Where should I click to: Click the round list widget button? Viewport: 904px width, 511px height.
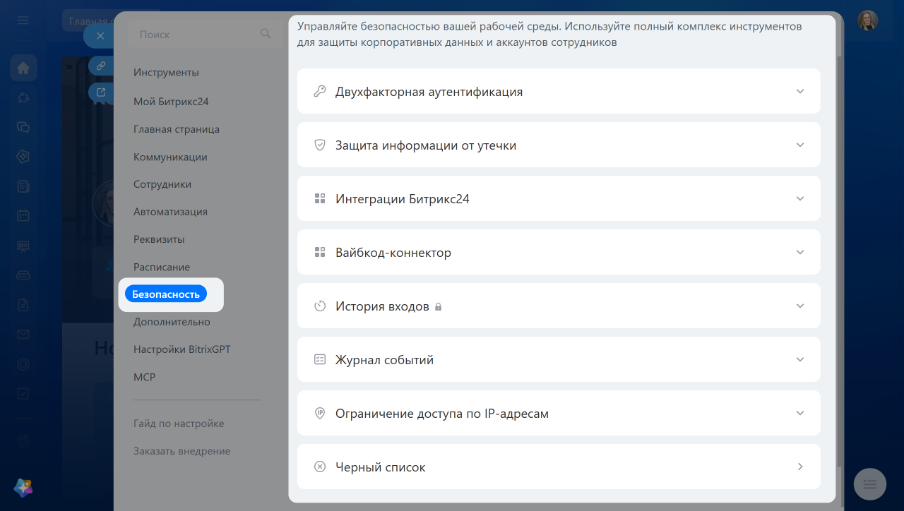tap(869, 484)
